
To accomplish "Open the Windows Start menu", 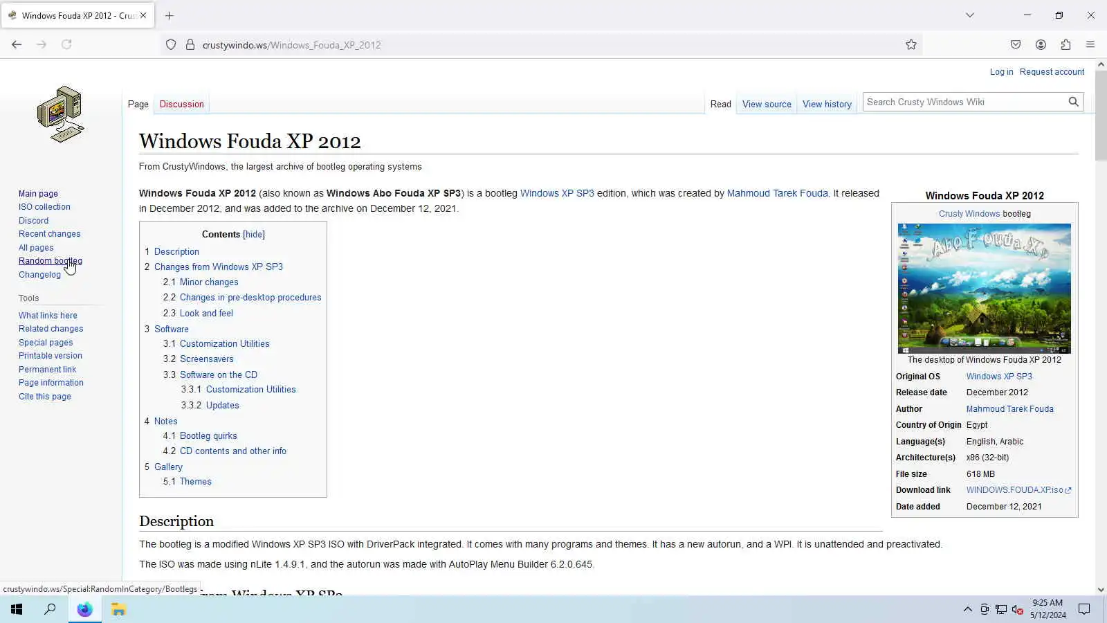I will click(x=17, y=609).
